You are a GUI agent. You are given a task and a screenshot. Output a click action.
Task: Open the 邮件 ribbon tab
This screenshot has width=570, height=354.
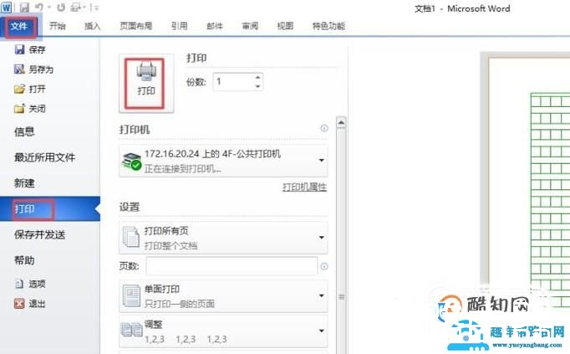click(215, 26)
